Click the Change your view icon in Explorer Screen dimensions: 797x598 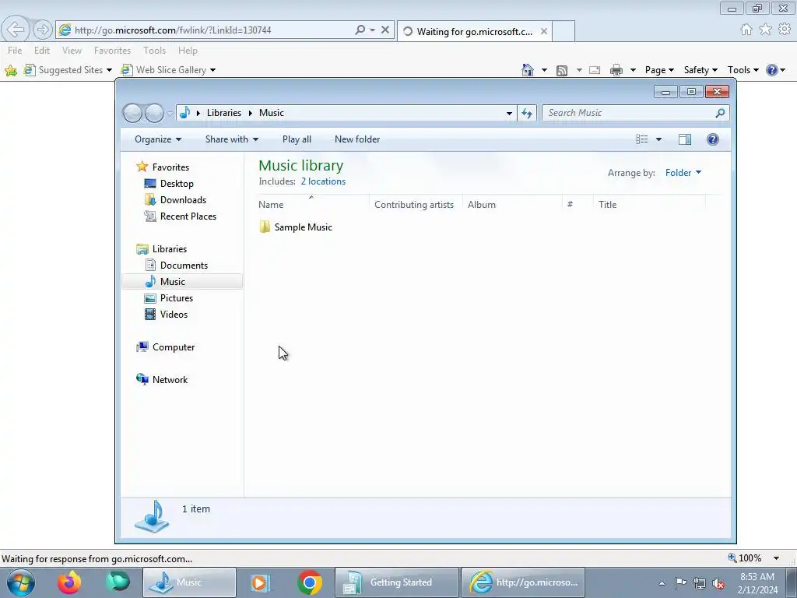tap(642, 139)
